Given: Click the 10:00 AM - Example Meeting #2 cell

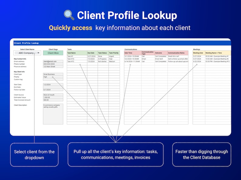Looking at the screenshot, I should 218,59.
